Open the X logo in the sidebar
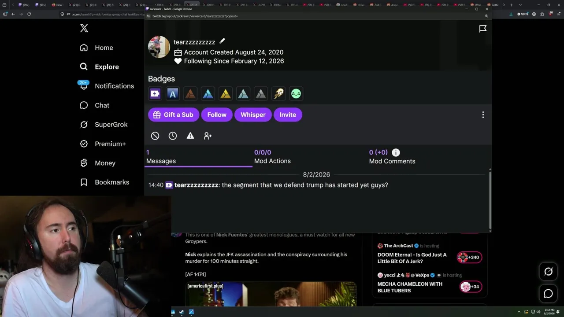 pyautogui.click(x=84, y=29)
